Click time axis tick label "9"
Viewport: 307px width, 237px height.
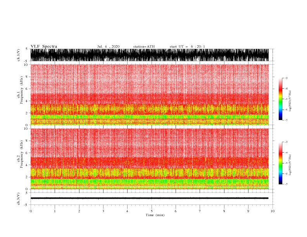pos(248,211)
